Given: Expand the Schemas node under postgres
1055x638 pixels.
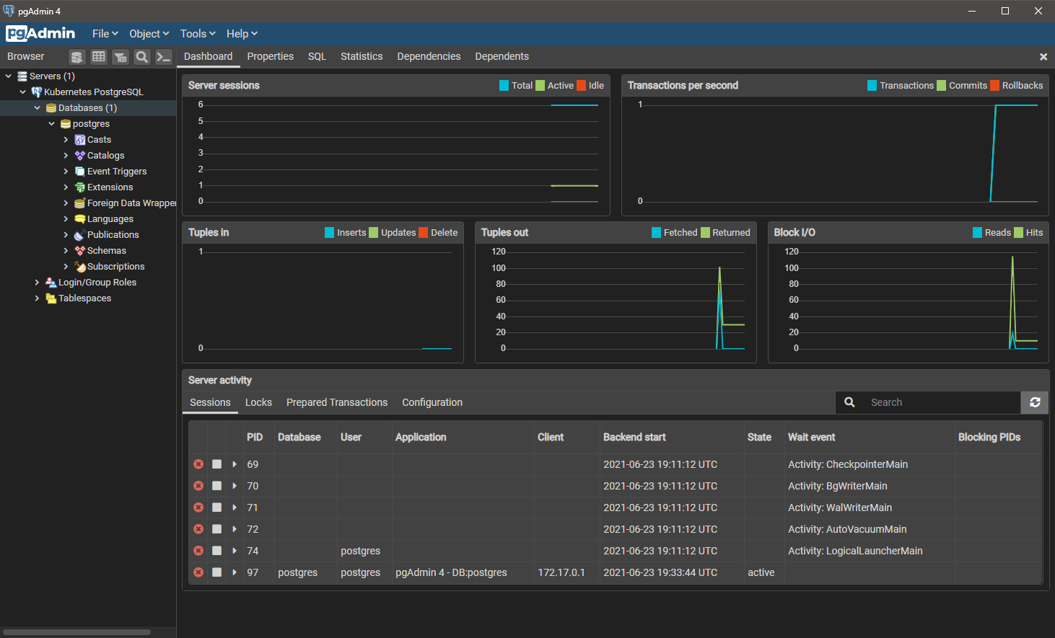Looking at the screenshot, I should (x=64, y=250).
